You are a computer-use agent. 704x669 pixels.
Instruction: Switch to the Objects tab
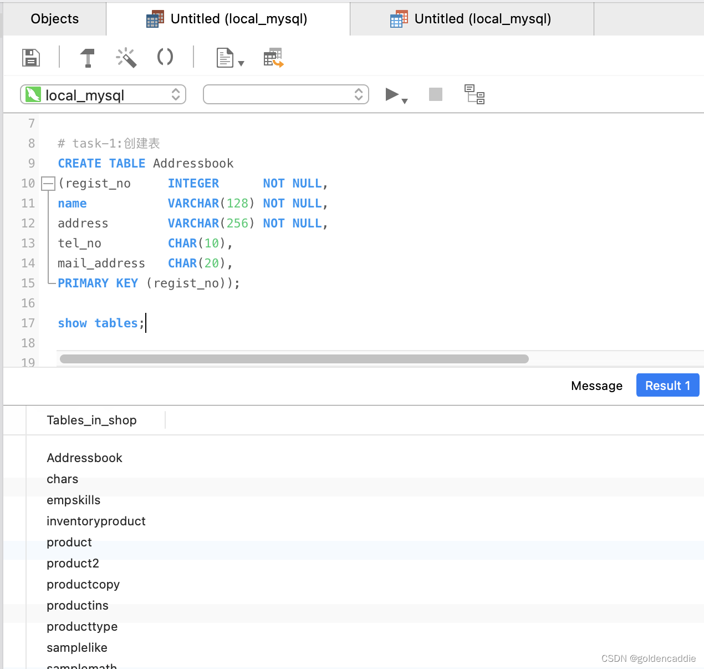tap(54, 19)
